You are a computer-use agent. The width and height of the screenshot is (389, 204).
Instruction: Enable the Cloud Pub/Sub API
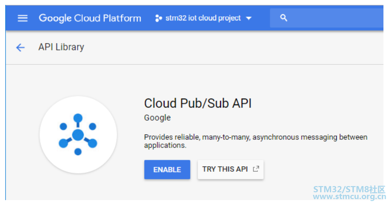(167, 170)
